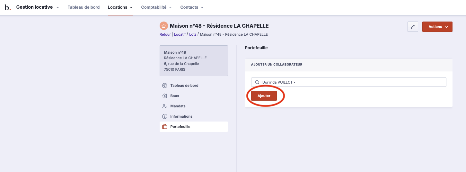The height and width of the screenshot is (172, 466).
Task: Expand the Comptabilité dropdown menu
Action: coord(156,7)
